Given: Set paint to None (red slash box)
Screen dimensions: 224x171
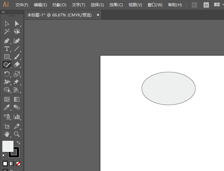Looking at the screenshot, I should point(18,163).
